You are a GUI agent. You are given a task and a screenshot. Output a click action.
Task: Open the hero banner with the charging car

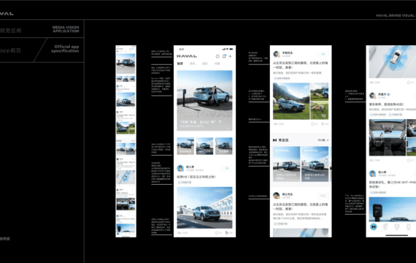(204, 100)
